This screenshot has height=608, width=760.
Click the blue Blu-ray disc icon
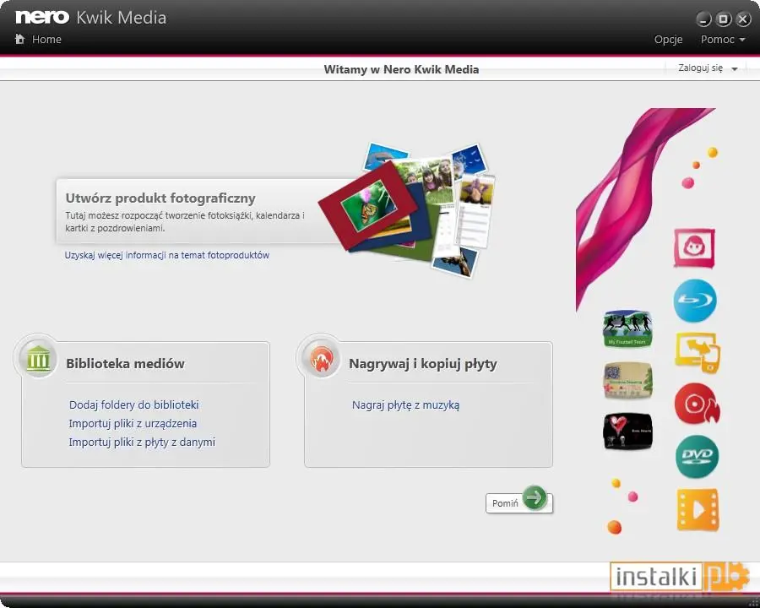[695, 301]
